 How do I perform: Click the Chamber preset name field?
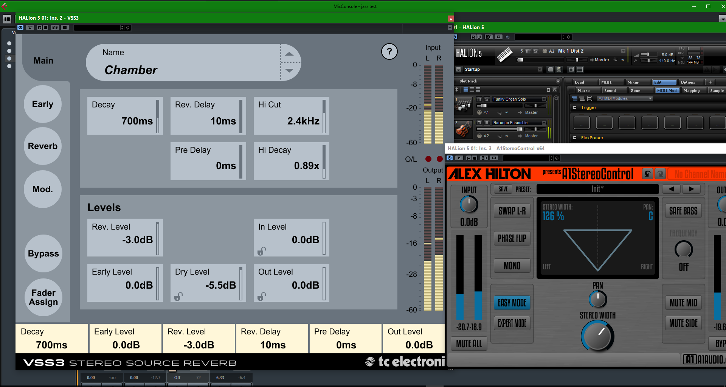pyautogui.click(x=183, y=62)
